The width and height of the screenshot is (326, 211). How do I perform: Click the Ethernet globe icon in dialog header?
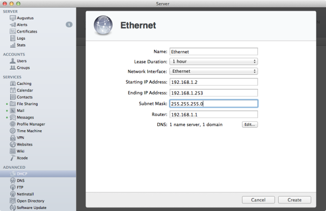(103, 25)
